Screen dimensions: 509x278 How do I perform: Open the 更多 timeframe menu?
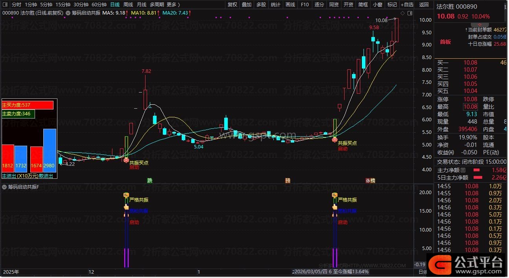tap(173, 5)
